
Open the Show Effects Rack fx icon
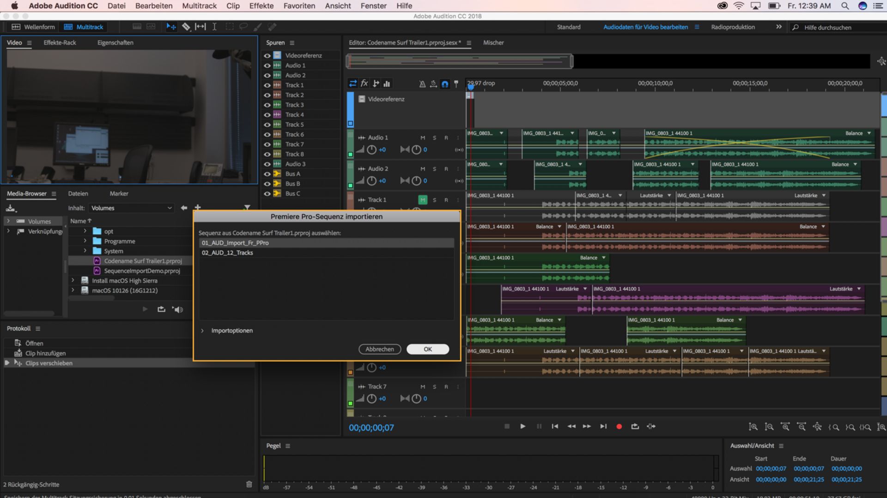coord(365,83)
